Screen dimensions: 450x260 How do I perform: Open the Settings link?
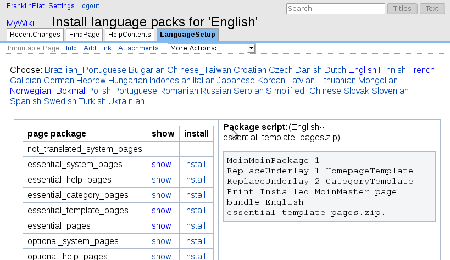point(62,5)
